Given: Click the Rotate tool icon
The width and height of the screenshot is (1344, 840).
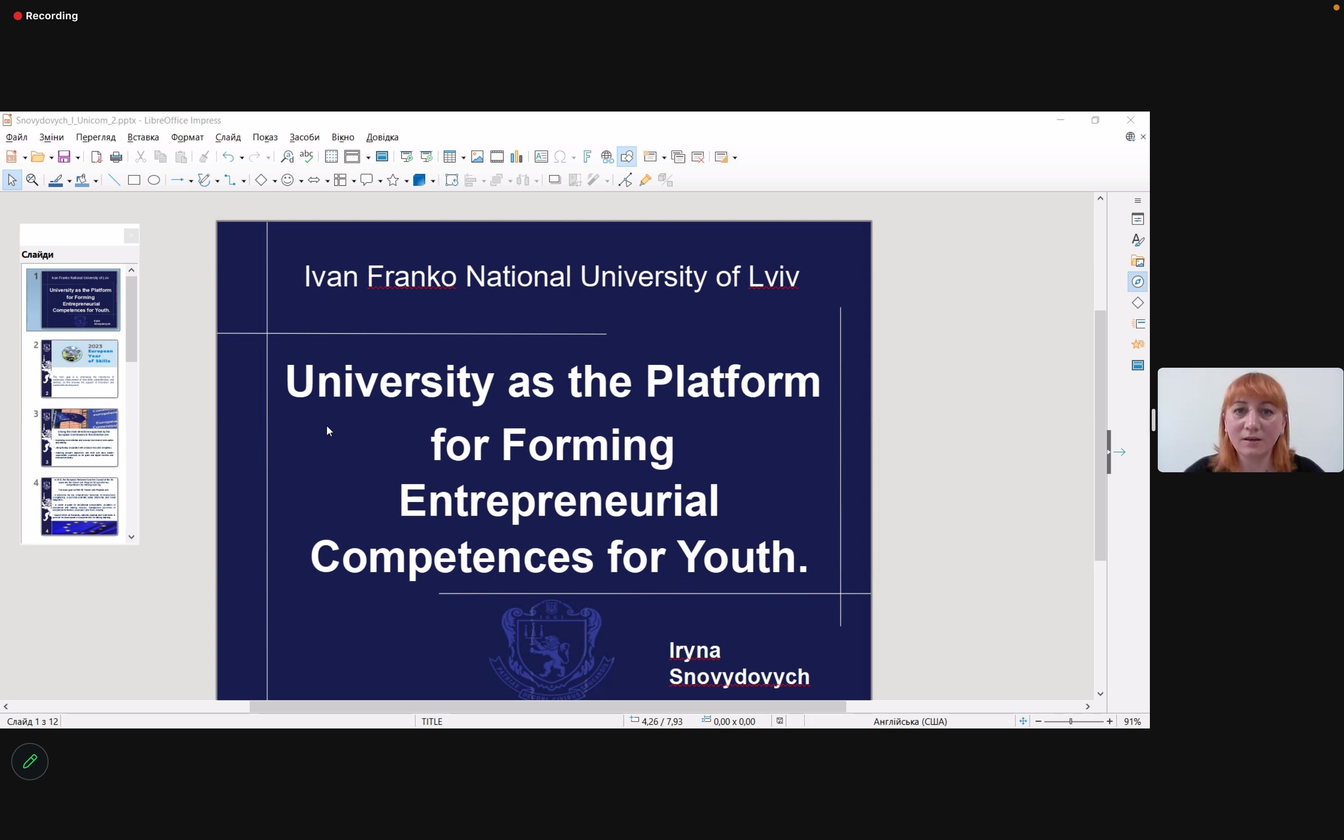Looking at the screenshot, I should [452, 180].
